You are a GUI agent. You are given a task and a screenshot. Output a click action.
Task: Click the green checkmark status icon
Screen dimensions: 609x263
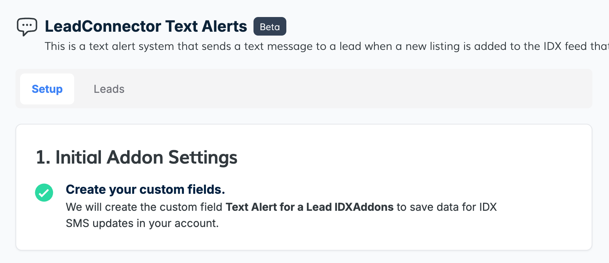pyautogui.click(x=44, y=193)
